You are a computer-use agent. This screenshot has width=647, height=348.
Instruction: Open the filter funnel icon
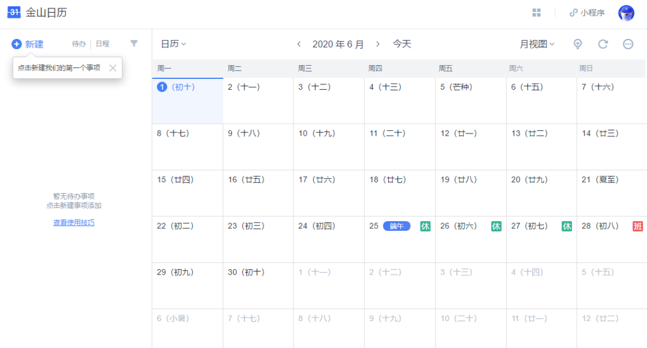(134, 44)
